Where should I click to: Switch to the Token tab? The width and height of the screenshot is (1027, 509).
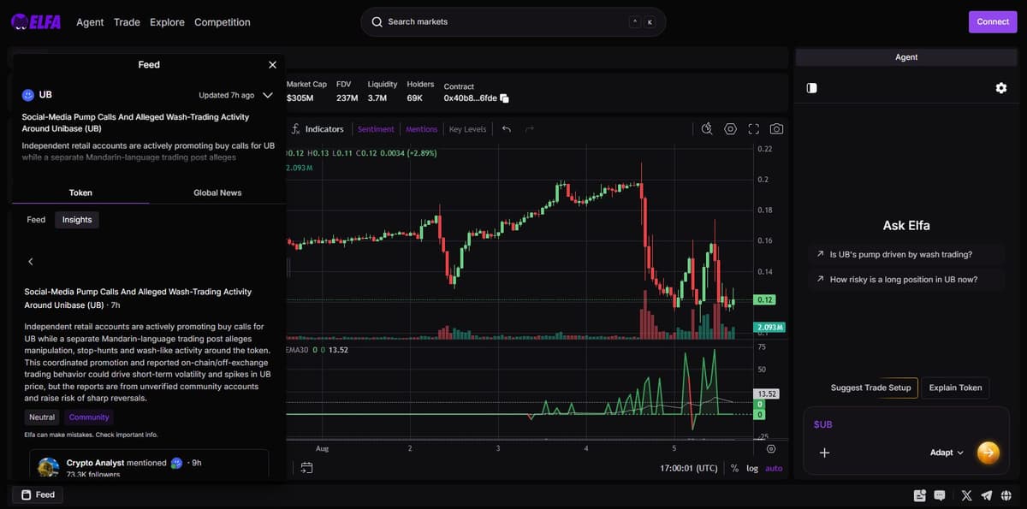click(x=80, y=192)
